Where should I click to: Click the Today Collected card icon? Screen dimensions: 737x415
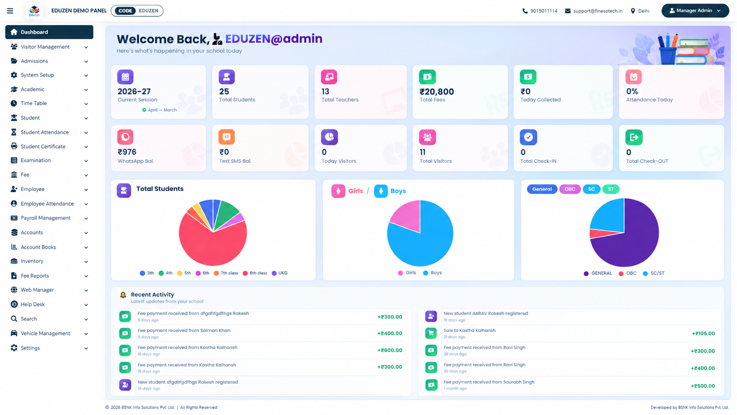pyautogui.click(x=528, y=77)
